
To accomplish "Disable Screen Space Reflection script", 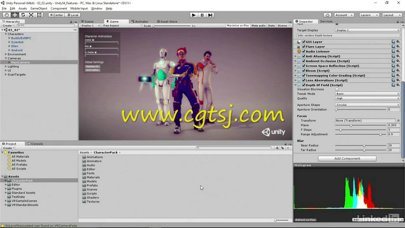I will point(304,66).
